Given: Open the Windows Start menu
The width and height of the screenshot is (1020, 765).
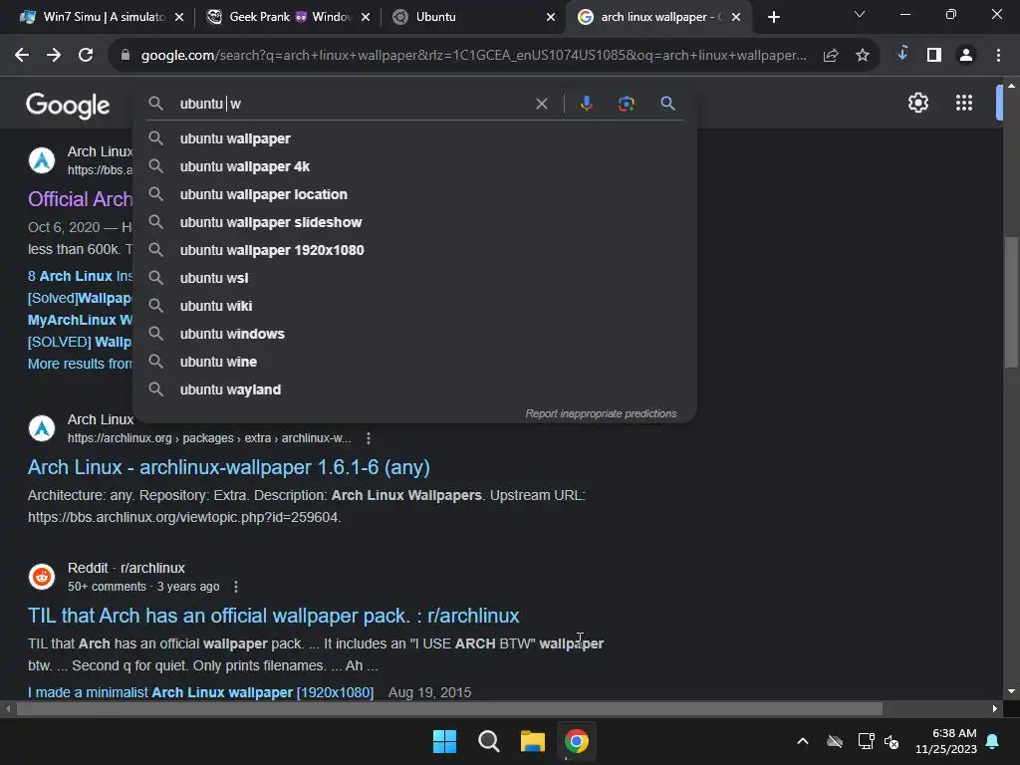Looking at the screenshot, I should click(444, 741).
